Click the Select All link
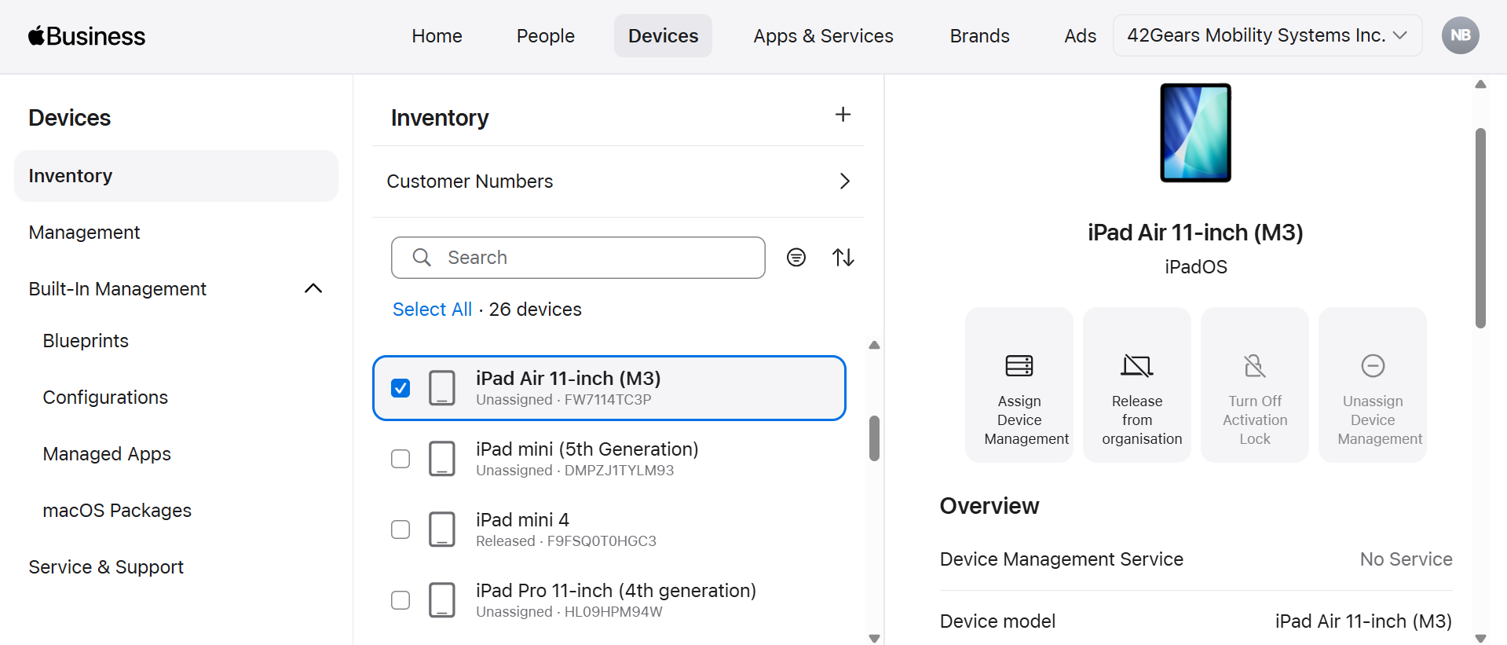1507x645 pixels. click(432, 310)
